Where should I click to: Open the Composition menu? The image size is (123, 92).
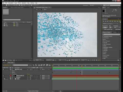point(11,3)
